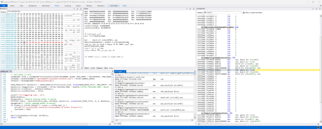The width and height of the screenshot is (322, 129).
Task: Click the Command output horizontal scrollbar thumb
Action: (129, 120)
